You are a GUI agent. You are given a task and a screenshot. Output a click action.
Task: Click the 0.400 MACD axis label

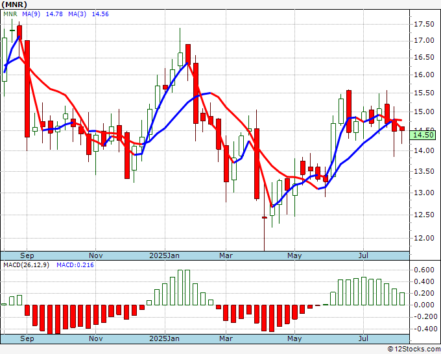[424, 282]
